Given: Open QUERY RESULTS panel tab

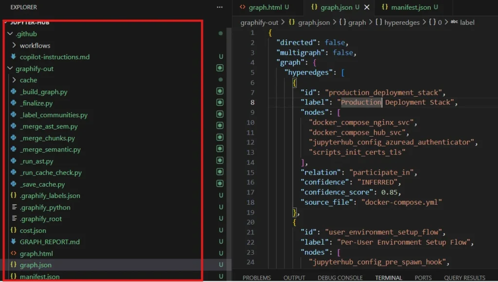Looking at the screenshot, I should 464,278.
